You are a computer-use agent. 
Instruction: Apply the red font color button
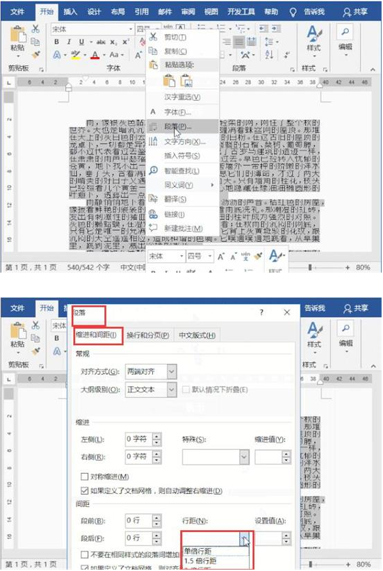[x=95, y=56]
